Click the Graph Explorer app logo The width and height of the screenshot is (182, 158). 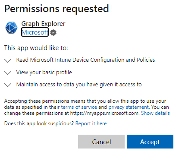pos(11,28)
